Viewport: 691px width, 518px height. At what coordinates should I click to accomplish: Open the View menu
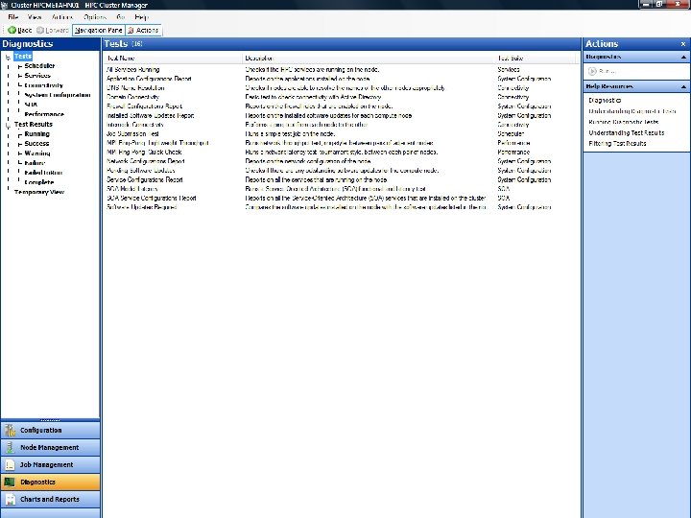35,16
